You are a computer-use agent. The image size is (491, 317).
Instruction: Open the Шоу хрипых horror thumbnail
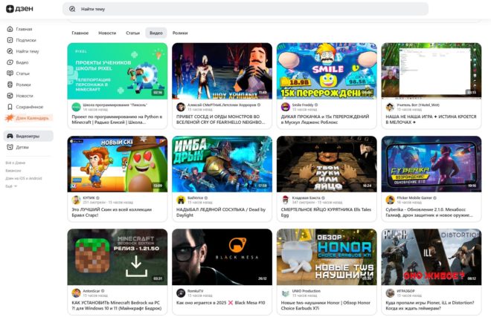coord(222,71)
